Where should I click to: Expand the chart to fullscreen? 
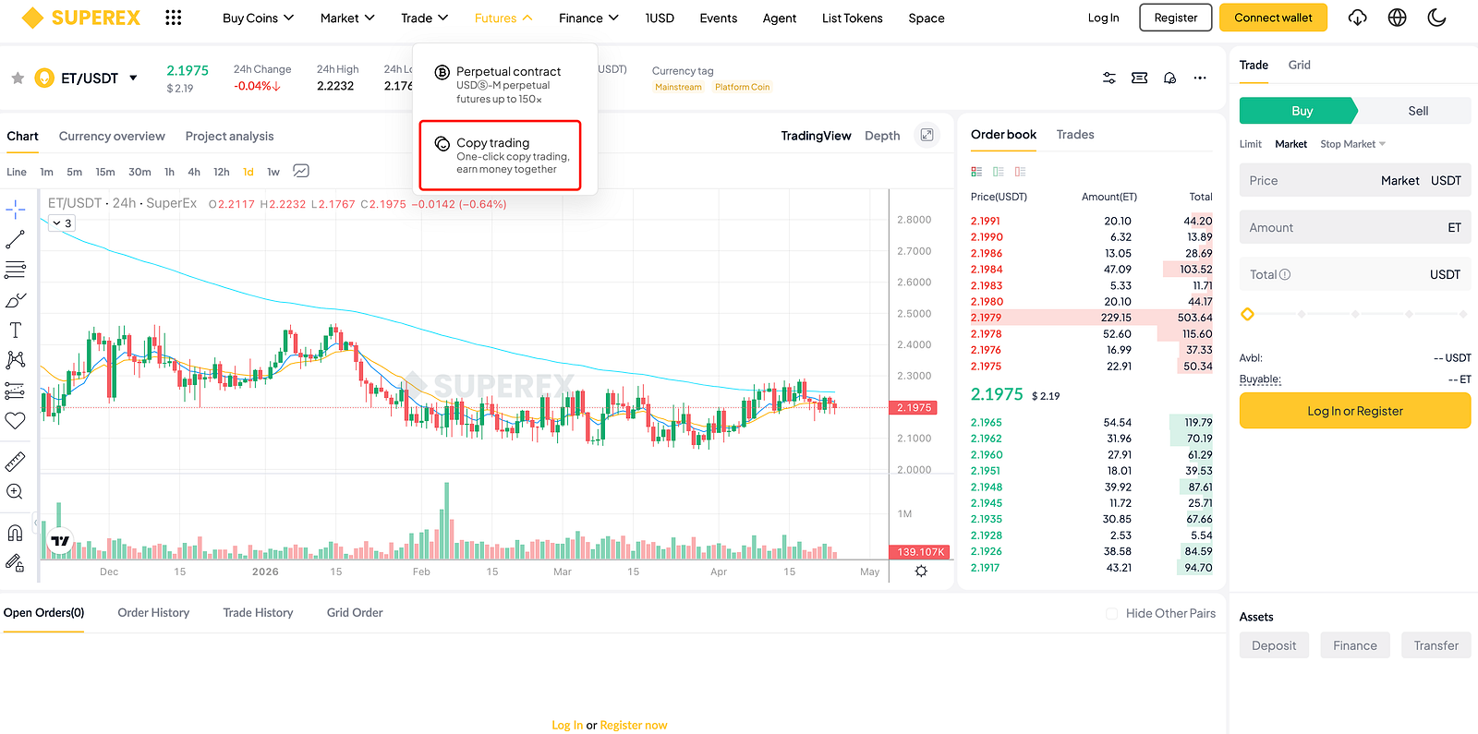[x=927, y=135]
